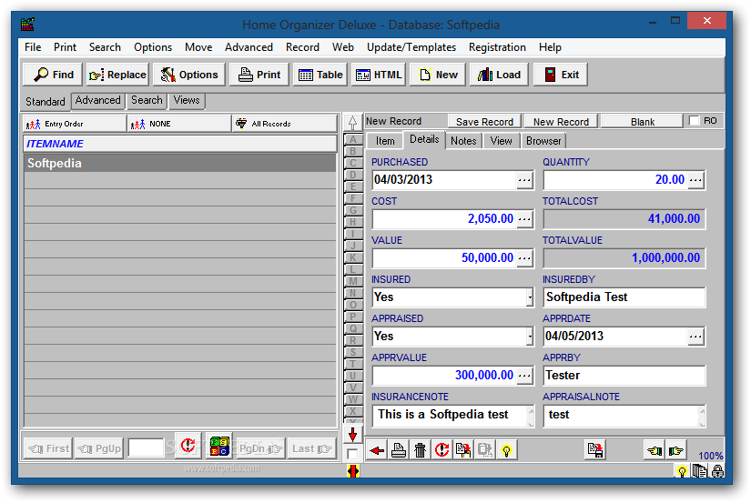
Task: Switch to the Browser tab
Action: tap(543, 141)
